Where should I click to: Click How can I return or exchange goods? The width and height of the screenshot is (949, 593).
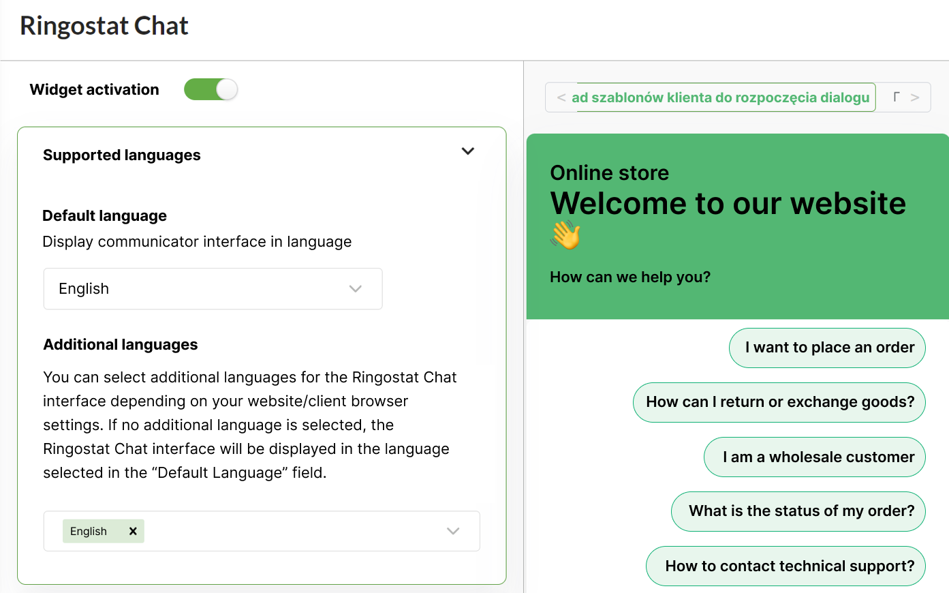779,402
